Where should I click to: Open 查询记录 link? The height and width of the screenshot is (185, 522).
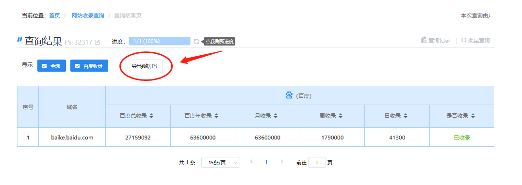[x=436, y=41]
